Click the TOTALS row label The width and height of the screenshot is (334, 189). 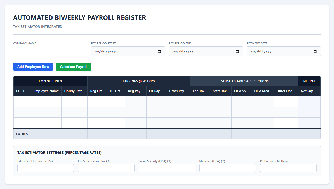point(22,134)
